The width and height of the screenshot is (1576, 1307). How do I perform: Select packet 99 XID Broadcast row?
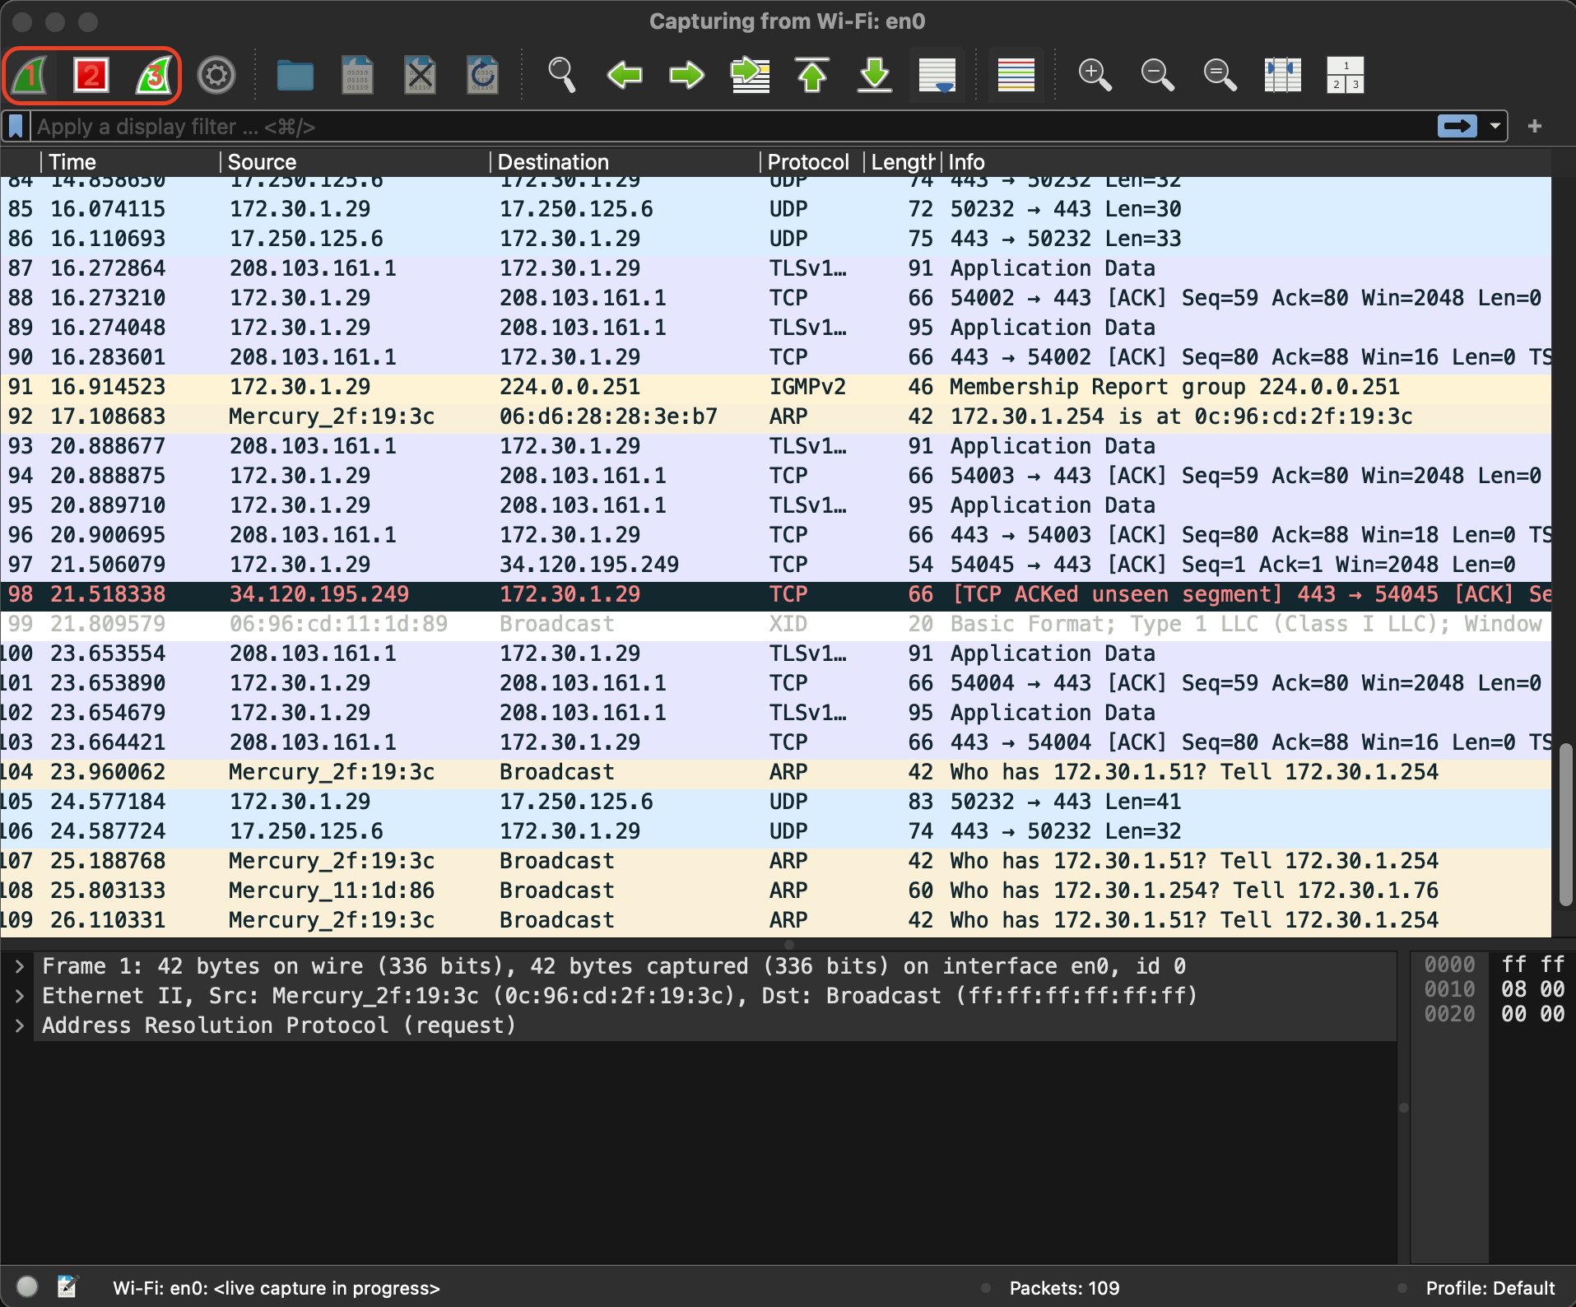pos(775,624)
